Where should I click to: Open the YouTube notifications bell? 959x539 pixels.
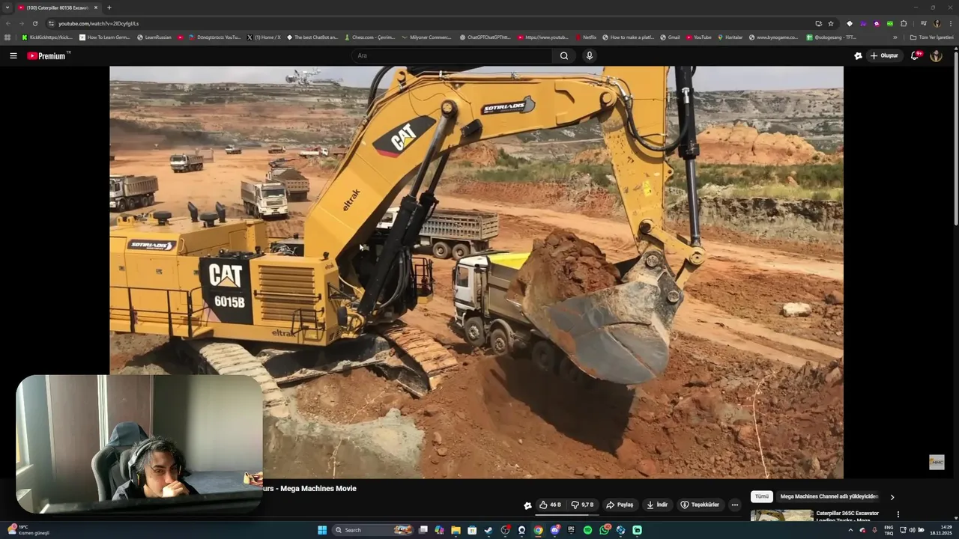pyautogui.click(x=915, y=55)
